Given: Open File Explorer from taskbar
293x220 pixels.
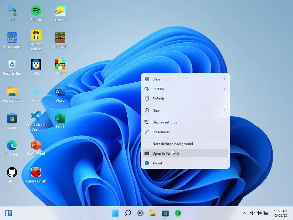Looking at the screenshot, I should [153, 213].
